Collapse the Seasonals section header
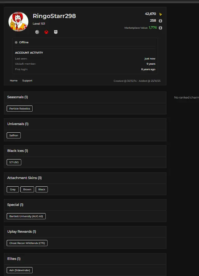The image size is (199, 276). click(x=85, y=97)
